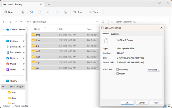
Task: Add a new tab with plus icon
Action: [x=49, y=4]
